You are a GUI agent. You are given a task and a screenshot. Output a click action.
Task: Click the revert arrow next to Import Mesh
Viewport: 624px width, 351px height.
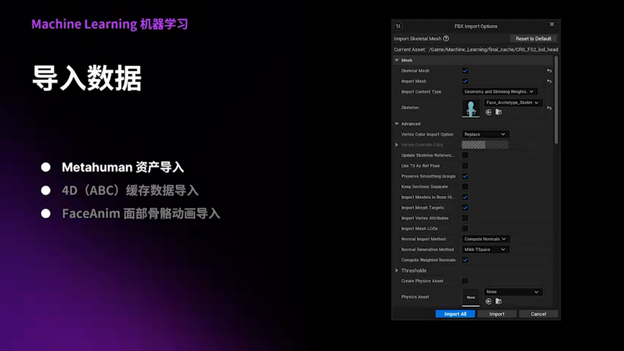coord(549,81)
